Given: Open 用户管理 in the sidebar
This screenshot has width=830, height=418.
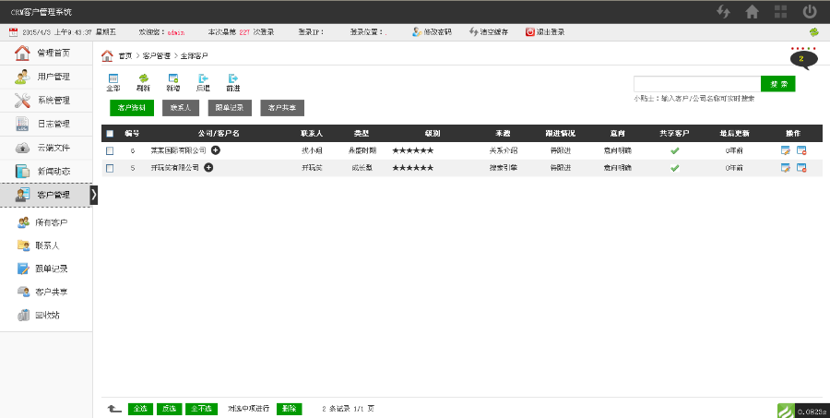Looking at the screenshot, I should point(46,77).
